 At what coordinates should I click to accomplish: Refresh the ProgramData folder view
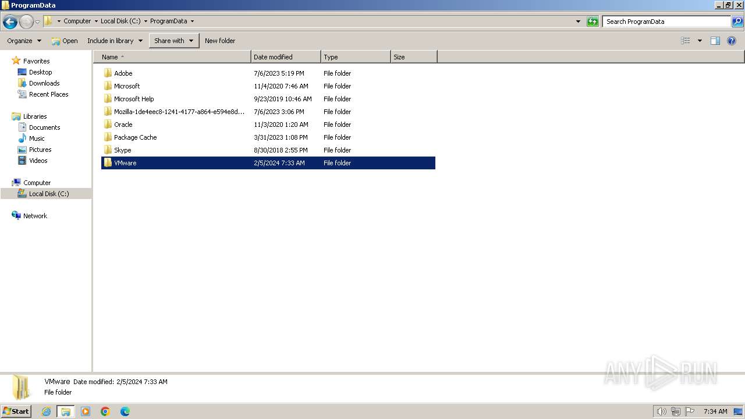593,22
